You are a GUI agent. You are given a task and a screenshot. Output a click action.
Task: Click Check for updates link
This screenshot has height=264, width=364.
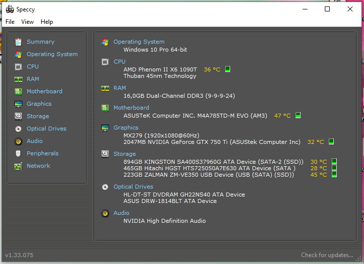click(327, 255)
